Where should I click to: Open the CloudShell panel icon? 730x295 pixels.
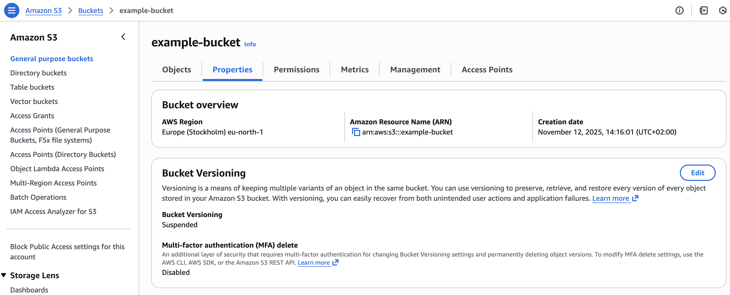703,10
